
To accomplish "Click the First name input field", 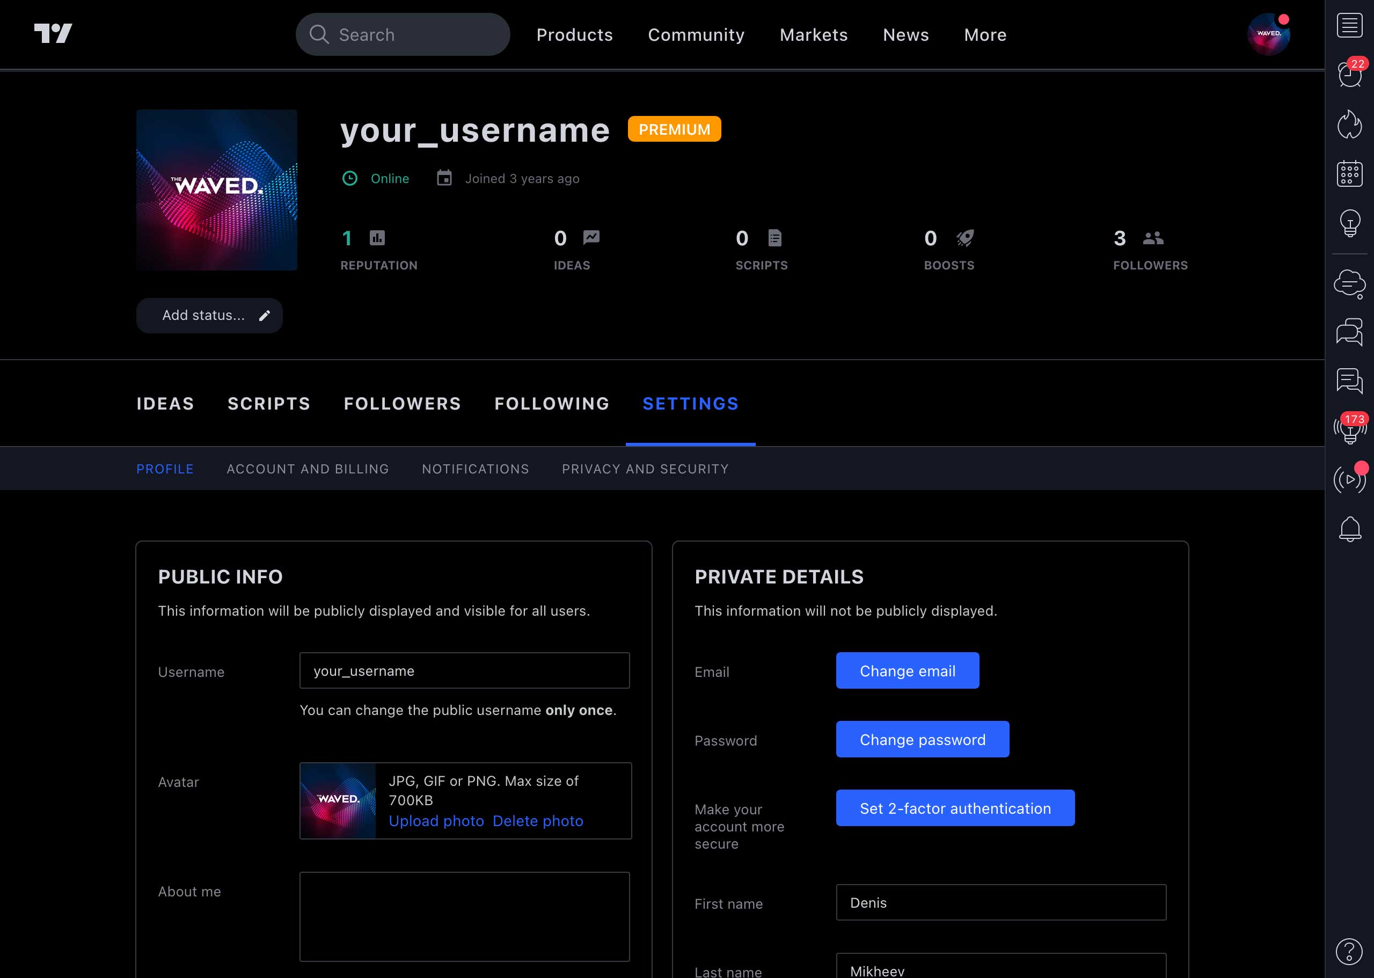I will (1000, 902).
